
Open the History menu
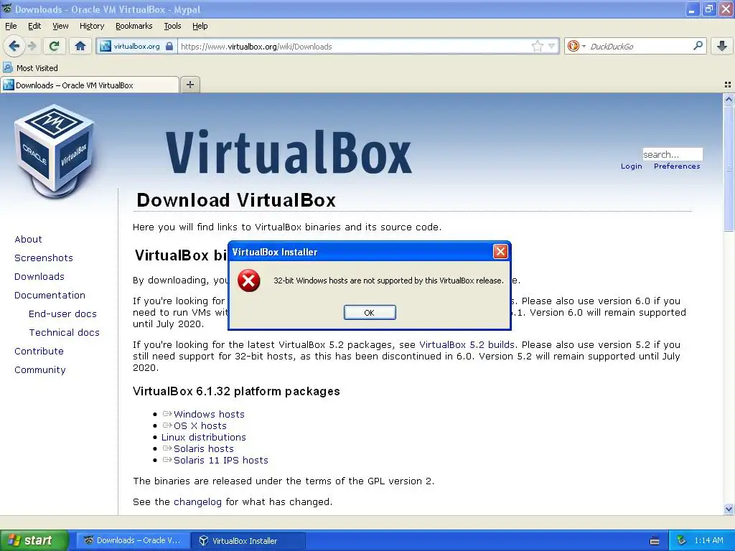[92, 26]
